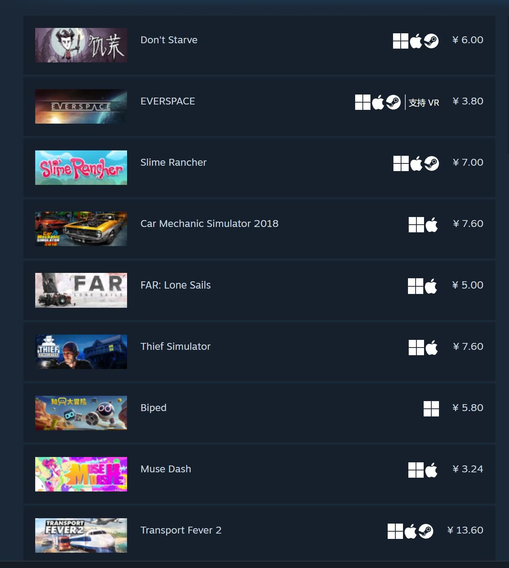Click the Windows icon on EVERSPACE row
The width and height of the screenshot is (509, 568).
point(363,102)
